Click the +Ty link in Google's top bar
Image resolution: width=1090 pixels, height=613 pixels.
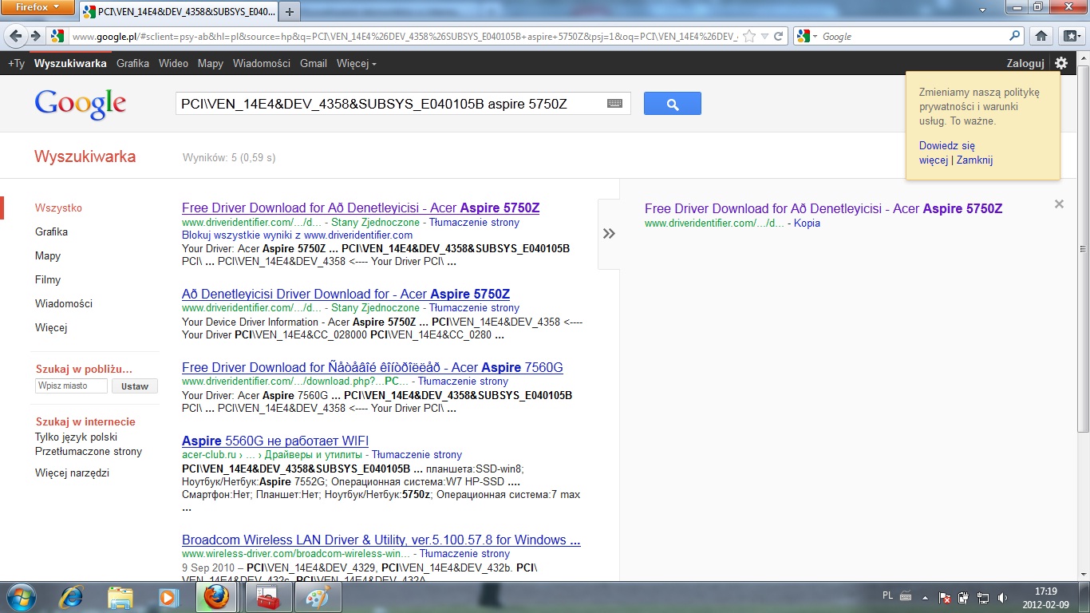pos(16,63)
